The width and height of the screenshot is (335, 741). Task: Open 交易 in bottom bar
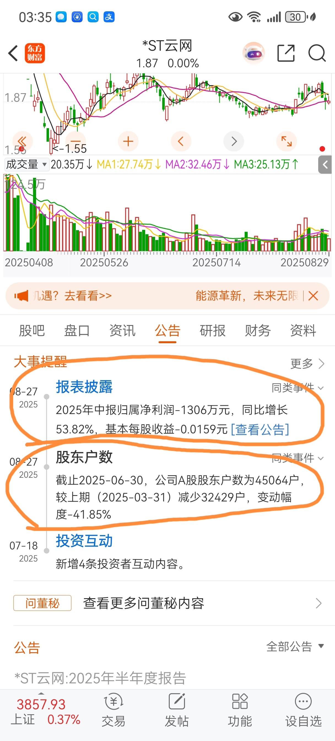click(x=114, y=710)
